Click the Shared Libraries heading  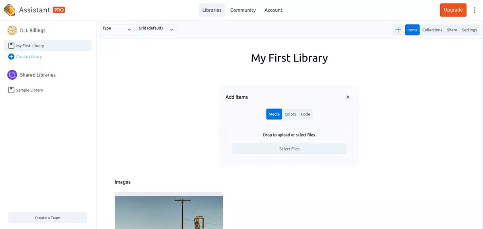tap(38, 75)
